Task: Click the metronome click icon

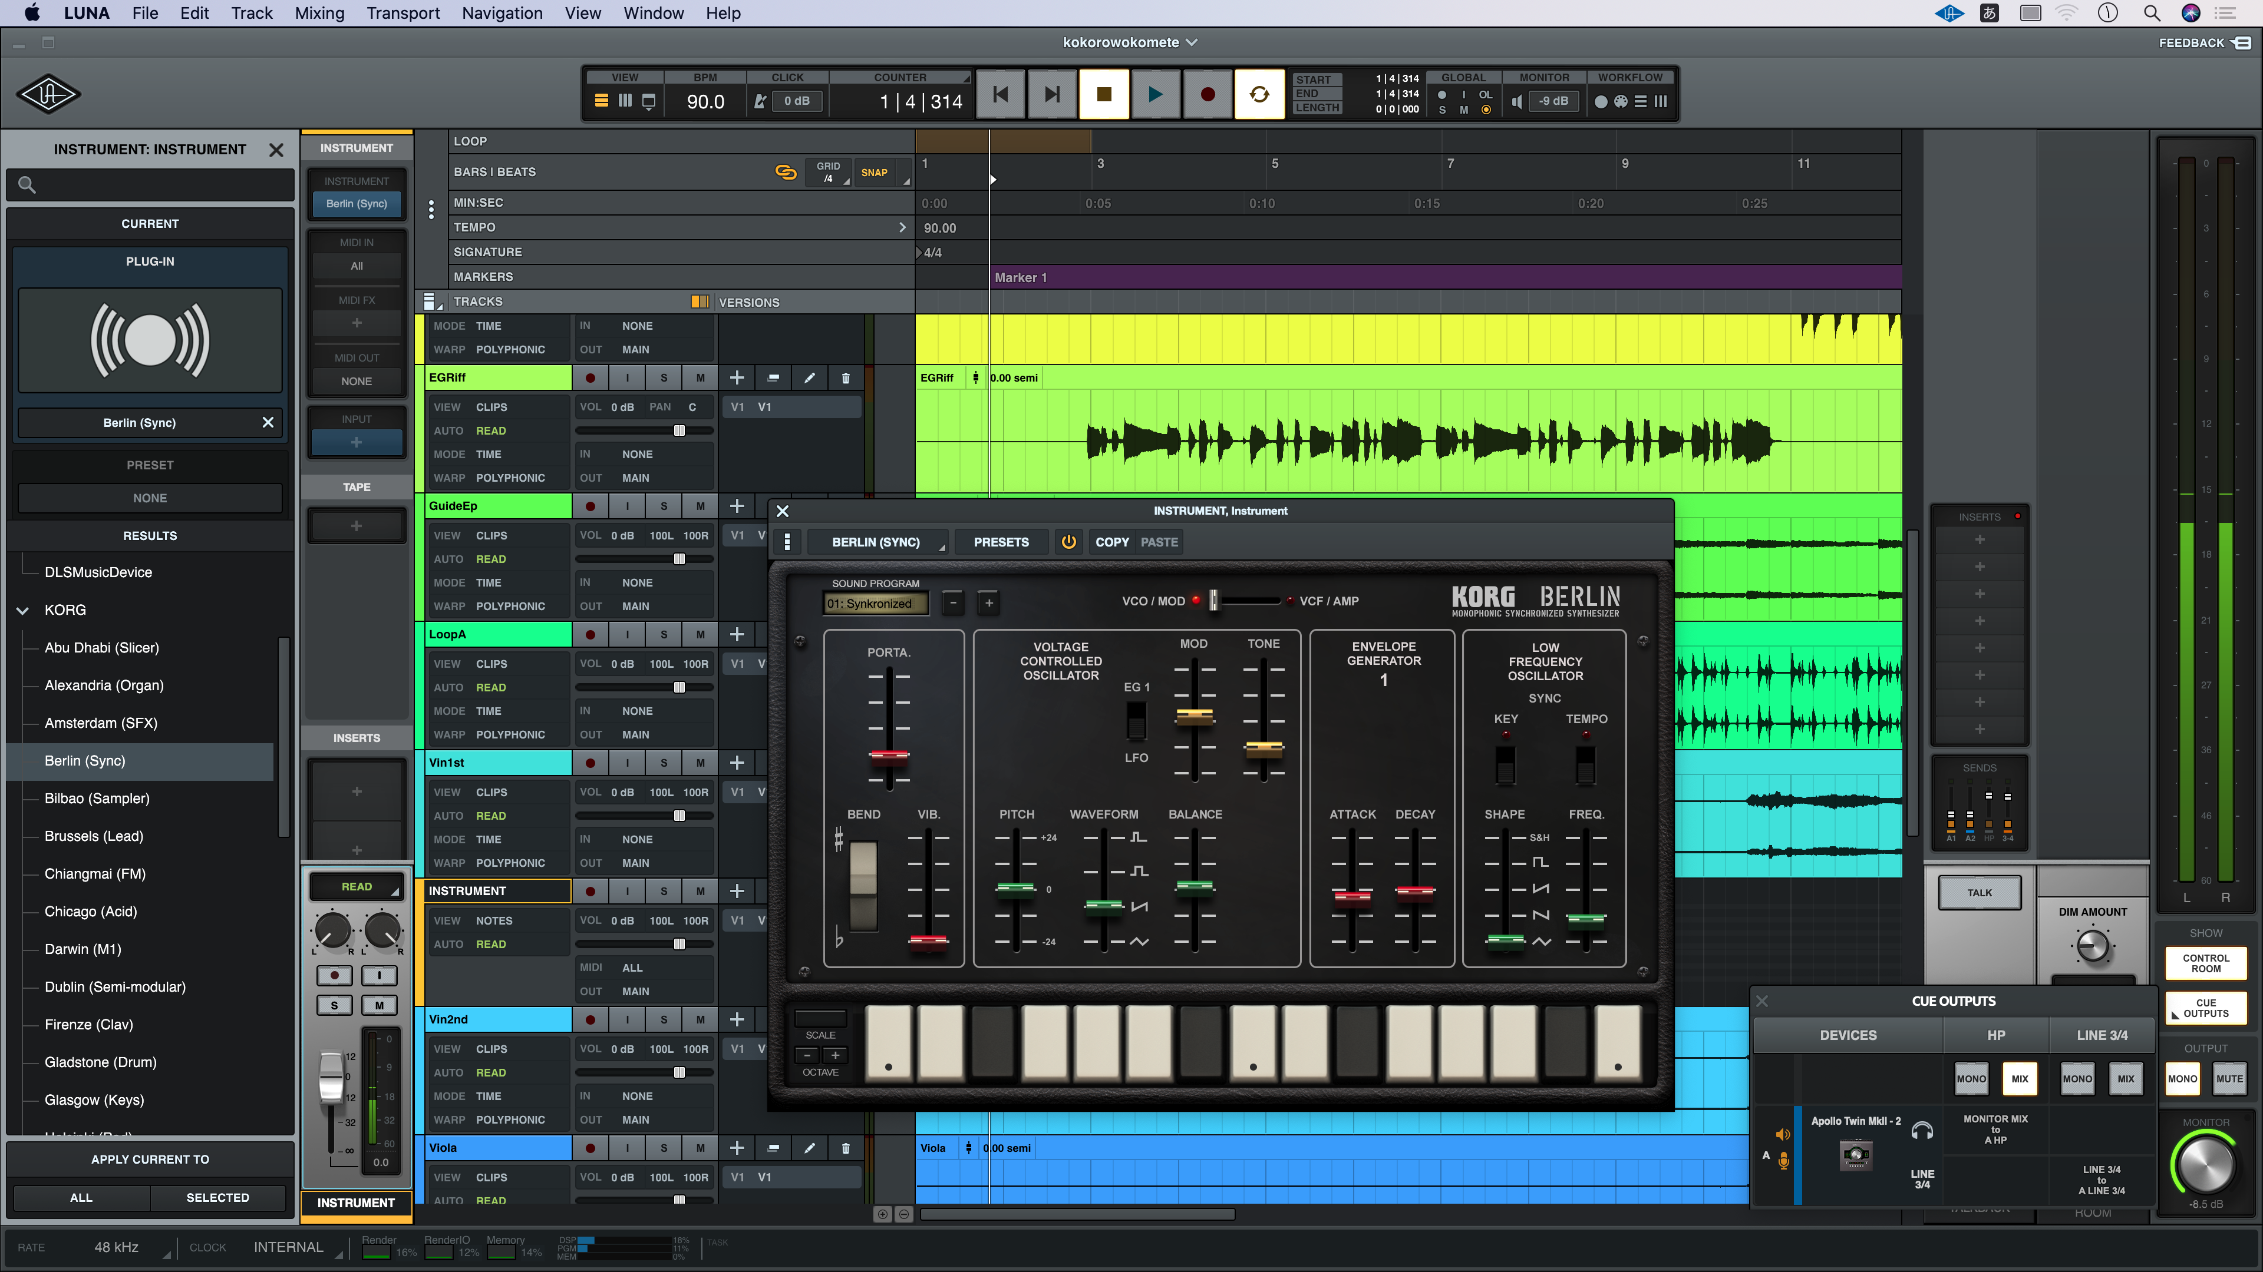Action: click(x=760, y=102)
